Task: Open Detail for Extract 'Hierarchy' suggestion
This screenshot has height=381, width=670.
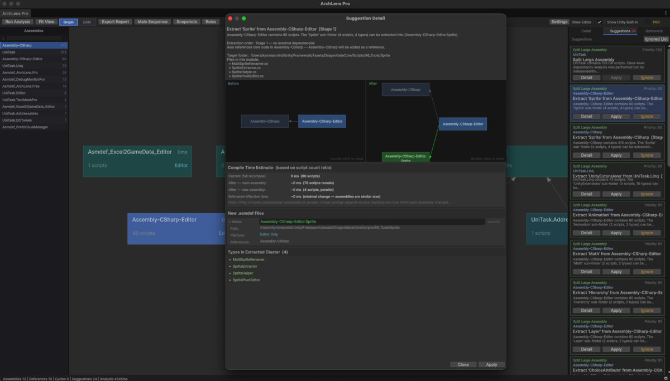Action: click(x=586, y=311)
